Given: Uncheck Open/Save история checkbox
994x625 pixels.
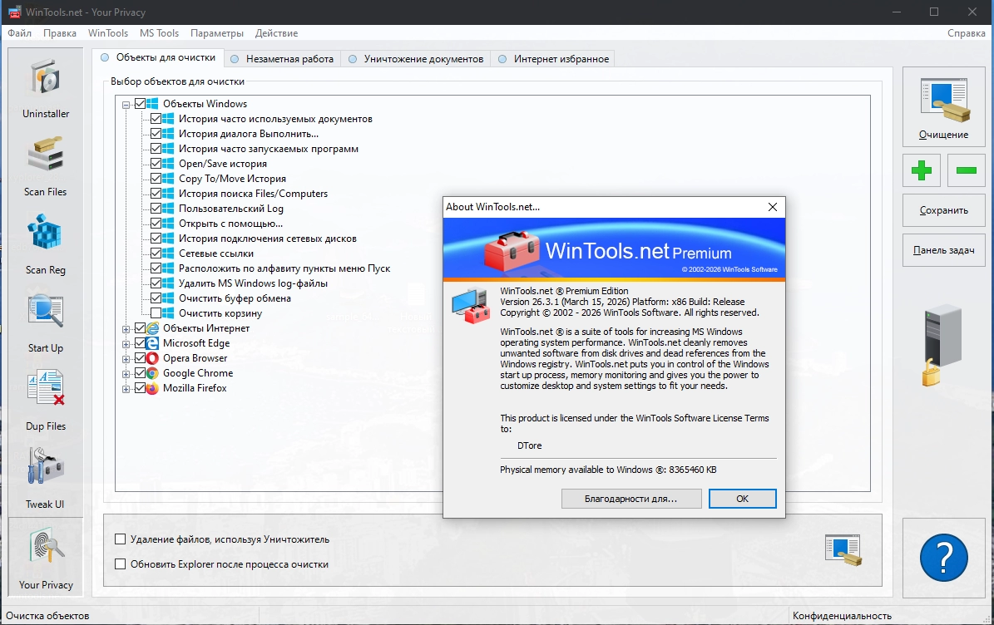Looking at the screenshot, I should coord(156,164).
